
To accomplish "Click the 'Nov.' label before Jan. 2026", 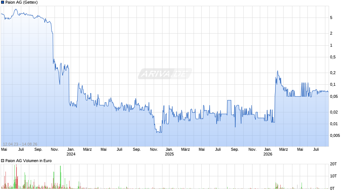I will [252, 150].
